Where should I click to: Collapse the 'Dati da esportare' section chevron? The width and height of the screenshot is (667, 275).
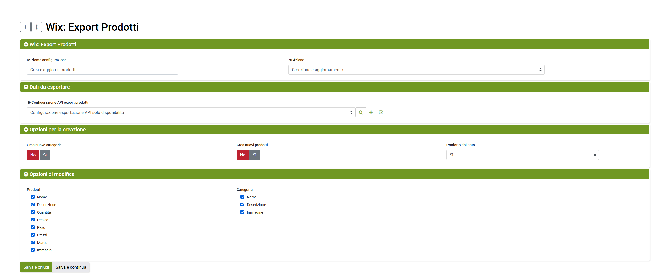pyautogui.click(x=26, y=87)
